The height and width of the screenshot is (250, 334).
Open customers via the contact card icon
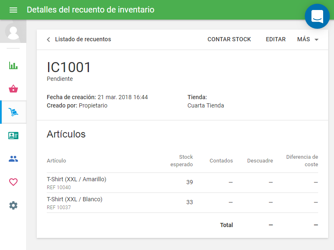(x=13, y=135)
